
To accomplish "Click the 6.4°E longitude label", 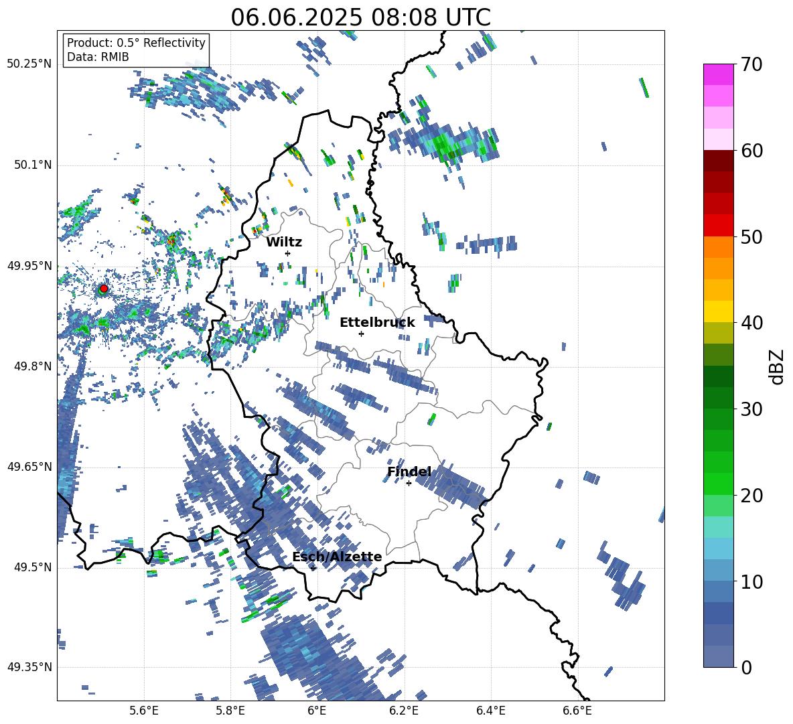I will pyautogui.click(x=490, y=711).
